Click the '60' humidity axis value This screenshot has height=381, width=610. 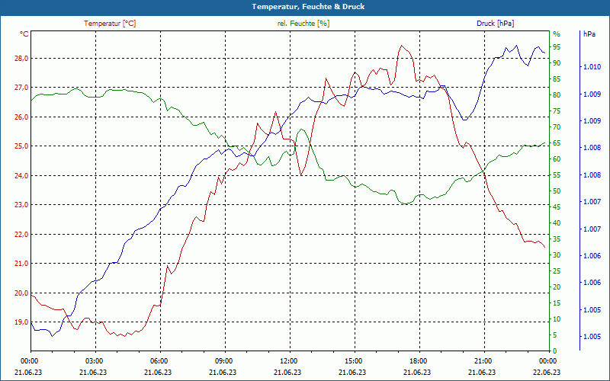pos(557,159)
